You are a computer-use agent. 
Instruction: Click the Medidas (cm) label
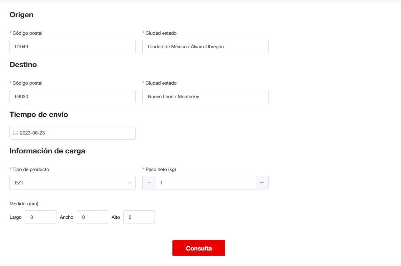pos(24,204)
